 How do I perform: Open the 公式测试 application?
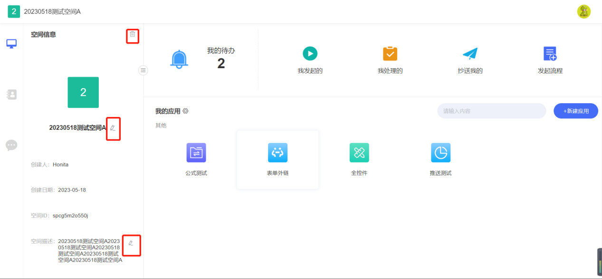[196, 159]
